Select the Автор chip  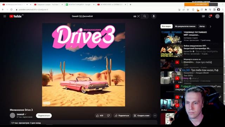coord(202,26)
